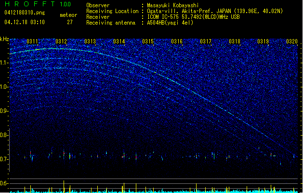The width and height of the screenshot is (303, 193).
Task: Click the 'Observer' field label
Action: pyautogui.click(x=98, y=5)
